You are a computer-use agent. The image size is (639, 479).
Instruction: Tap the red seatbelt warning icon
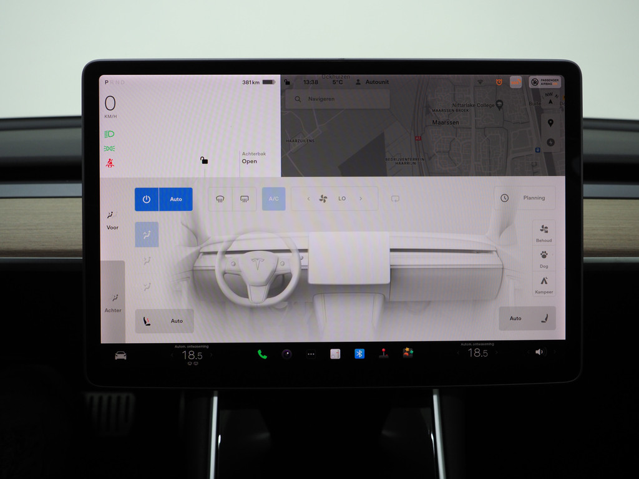110,163
